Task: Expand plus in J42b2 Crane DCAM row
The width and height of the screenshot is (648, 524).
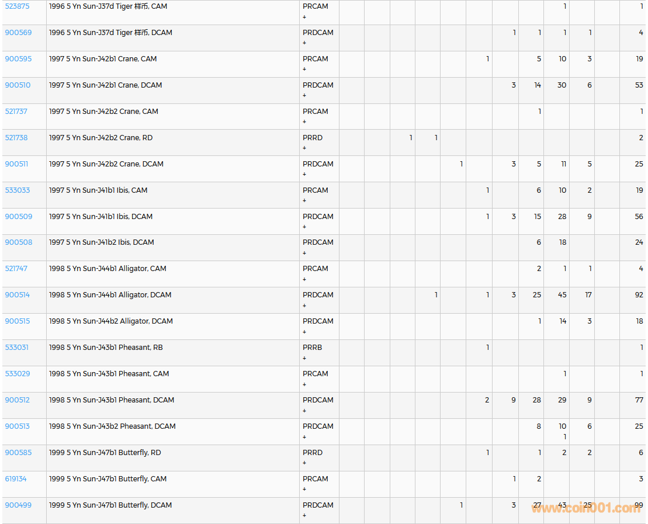Action: [304, 175]
